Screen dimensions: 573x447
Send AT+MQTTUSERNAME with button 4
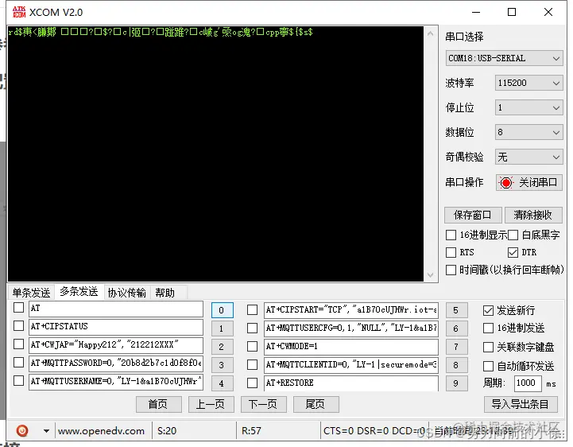pyautogui.click(x=222, y=383)
